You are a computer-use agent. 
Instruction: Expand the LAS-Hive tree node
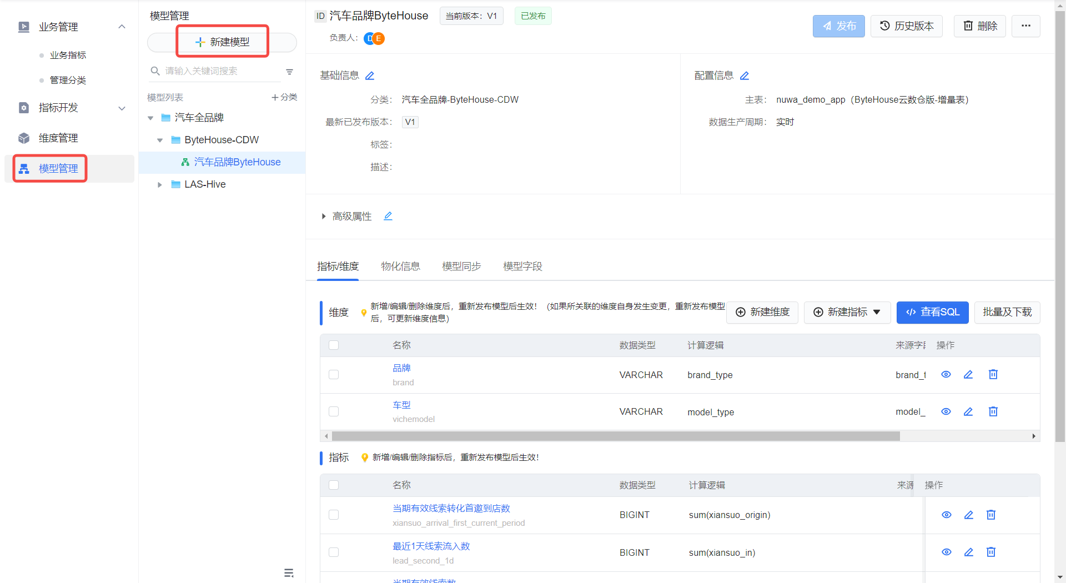point(160,185)
